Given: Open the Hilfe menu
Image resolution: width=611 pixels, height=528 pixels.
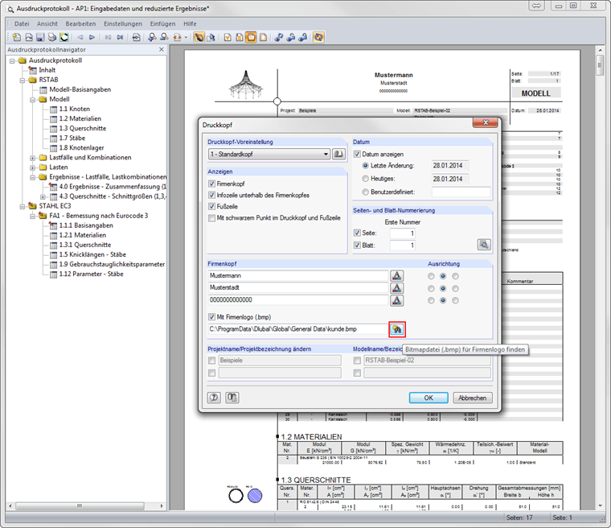Looking at the screenshot, I should [190, 24].
